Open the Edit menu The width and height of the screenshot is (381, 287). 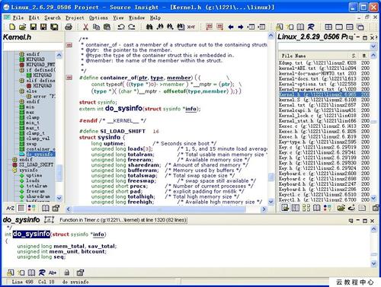pos(34,18)
